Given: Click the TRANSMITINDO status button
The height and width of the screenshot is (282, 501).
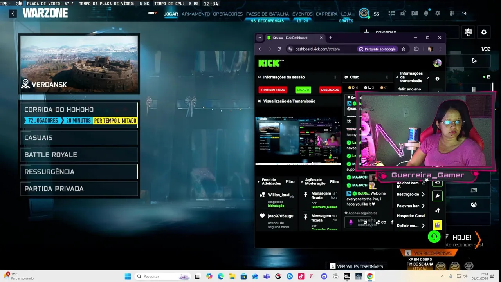Looking at the screenshot, I should (273, 90).
